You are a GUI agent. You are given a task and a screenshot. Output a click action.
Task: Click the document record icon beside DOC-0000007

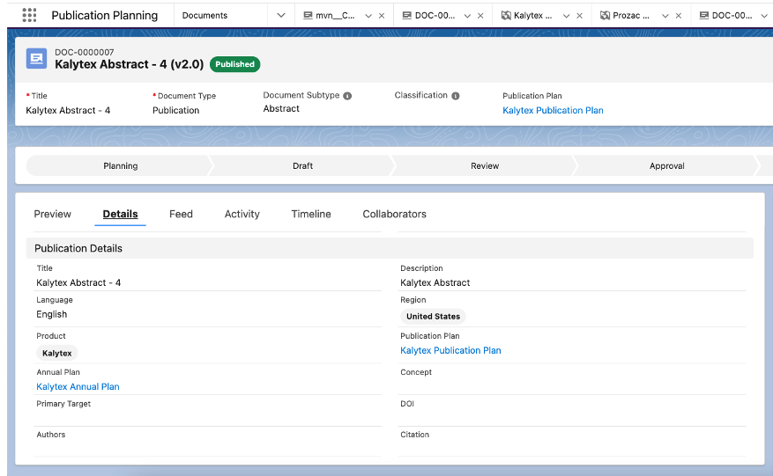(37, 59)
